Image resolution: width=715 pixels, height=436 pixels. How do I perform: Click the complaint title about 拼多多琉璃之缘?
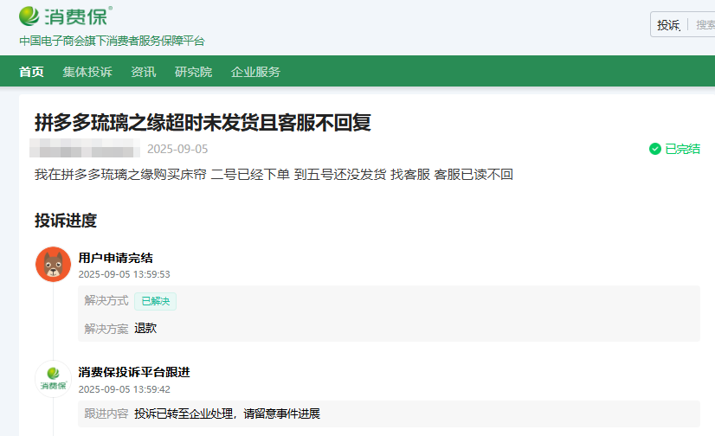[x=203, y=122]
